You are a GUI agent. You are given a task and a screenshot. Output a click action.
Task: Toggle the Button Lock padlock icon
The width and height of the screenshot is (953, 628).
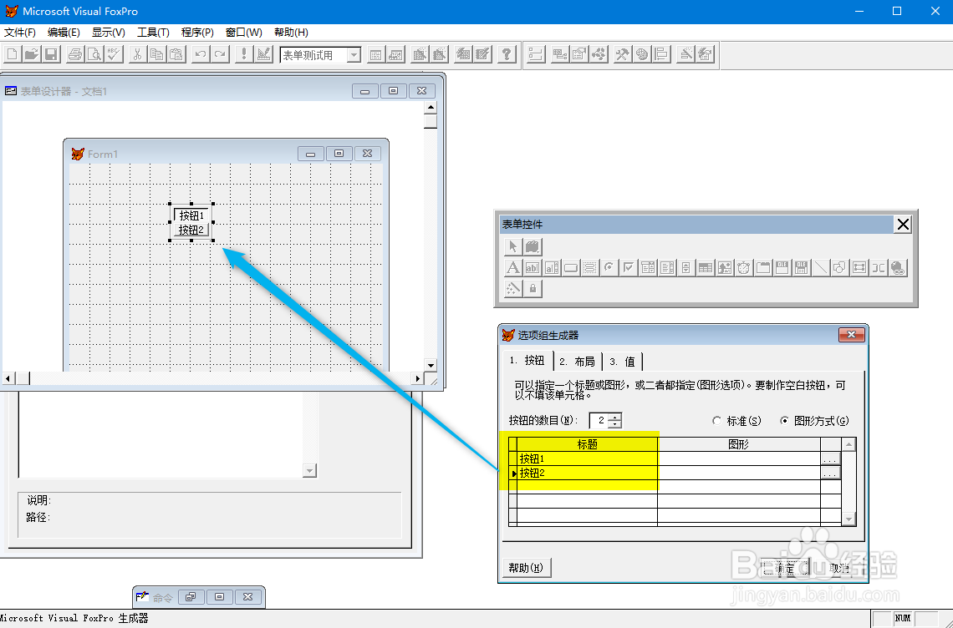click(x=533, y=288)
